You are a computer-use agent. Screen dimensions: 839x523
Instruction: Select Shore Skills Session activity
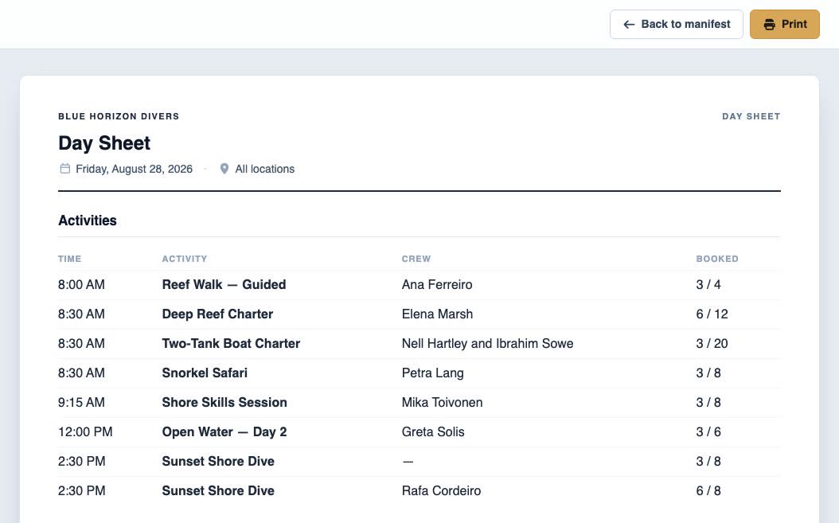224,402
